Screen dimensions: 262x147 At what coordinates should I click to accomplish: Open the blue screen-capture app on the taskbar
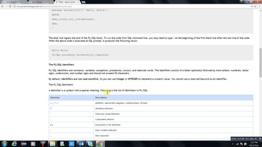[72, 144]
